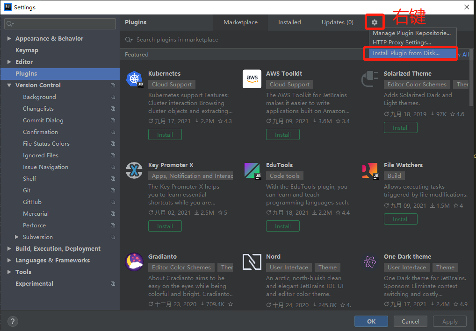476x331 pixels.
Task: Expand Languages & Frameworks section
Action: [9, 261]
